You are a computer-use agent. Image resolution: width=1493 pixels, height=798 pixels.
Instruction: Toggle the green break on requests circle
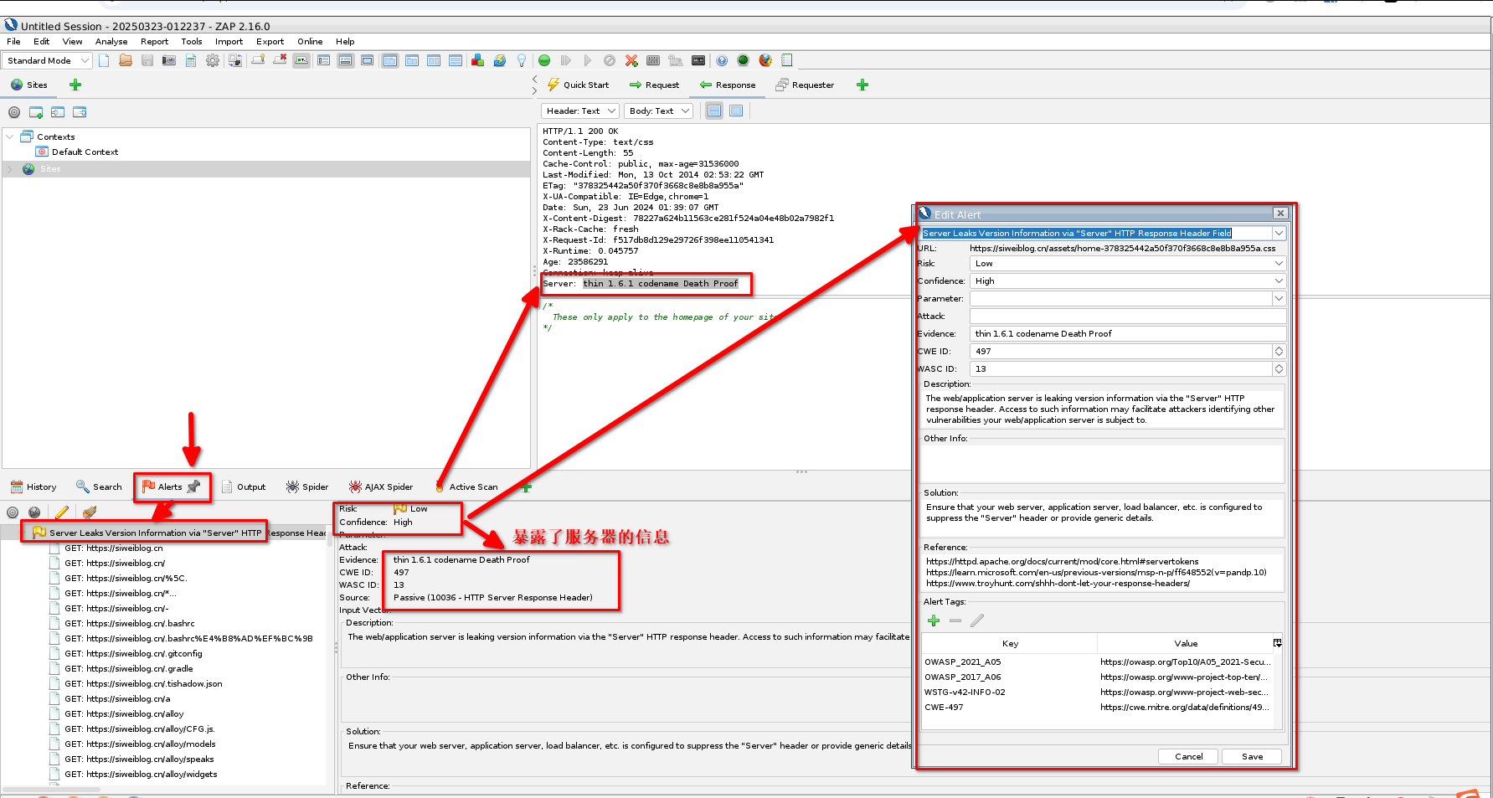click(544, 60)
